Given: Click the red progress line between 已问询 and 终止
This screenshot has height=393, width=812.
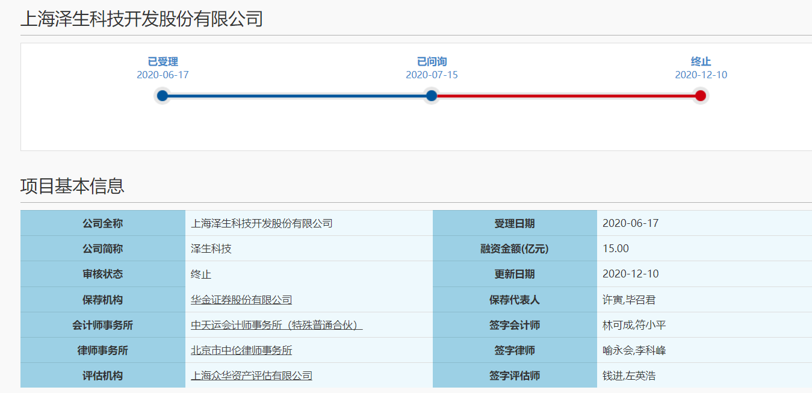Looking at the screenshot, I should [566, 96].
